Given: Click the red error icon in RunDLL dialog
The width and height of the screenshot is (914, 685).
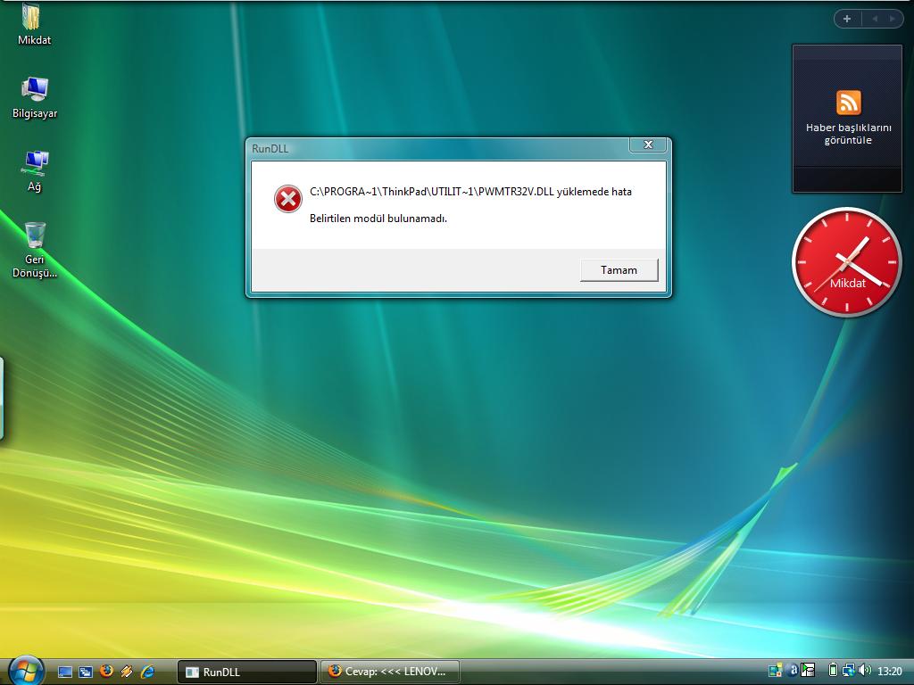Looking at the screenshot, I should tap(288, 199).
